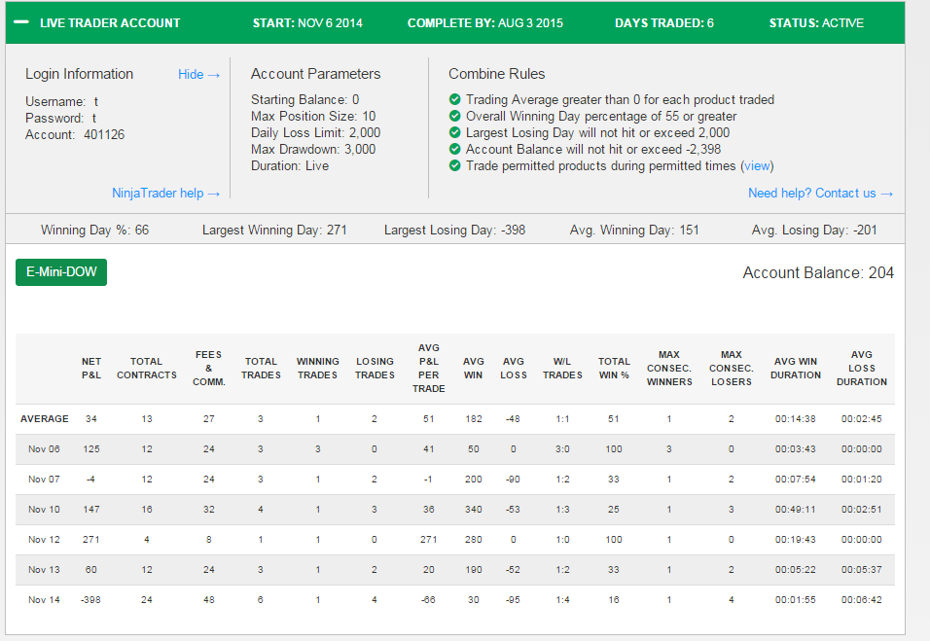Click the 00:06:42 avg loss duration value

coord(862,600)
